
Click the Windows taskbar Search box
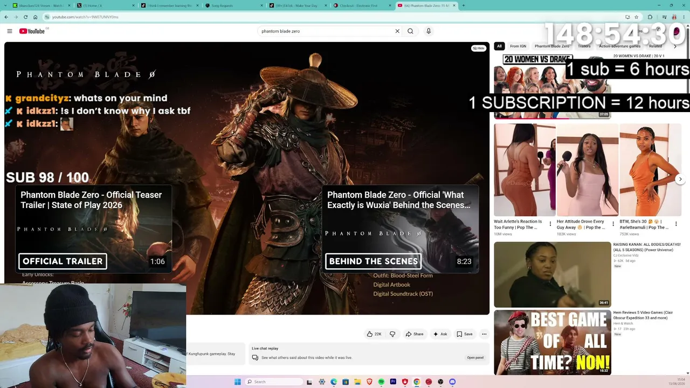pos(274,382)
